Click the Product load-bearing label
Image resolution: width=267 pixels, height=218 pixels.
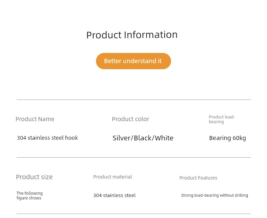click(x=222, y=119)
